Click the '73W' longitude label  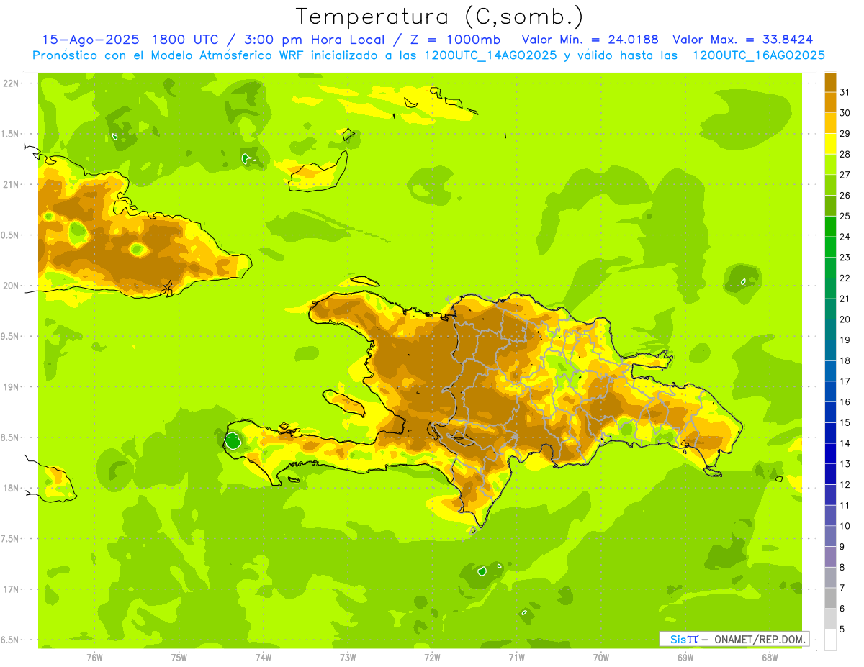pos(348,658)
